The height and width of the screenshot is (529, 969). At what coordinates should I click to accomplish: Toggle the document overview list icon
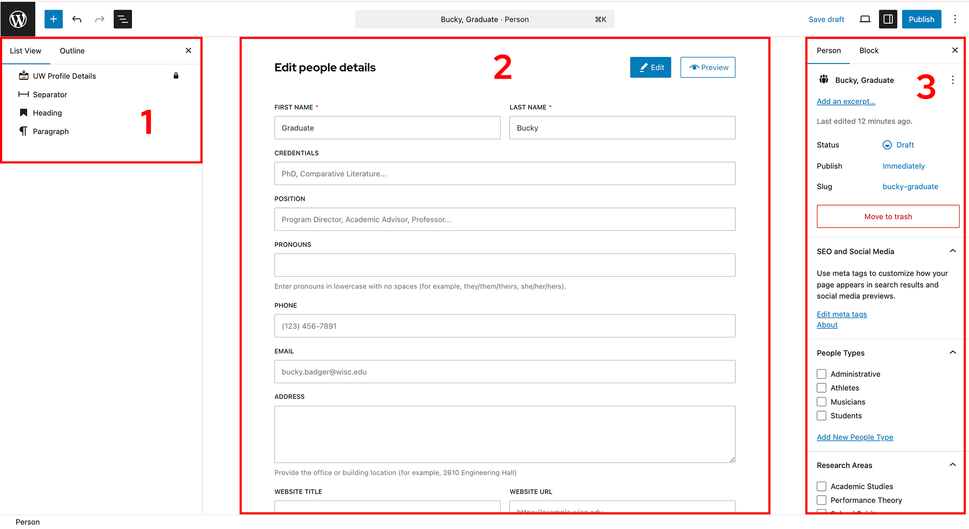point(123,19)
